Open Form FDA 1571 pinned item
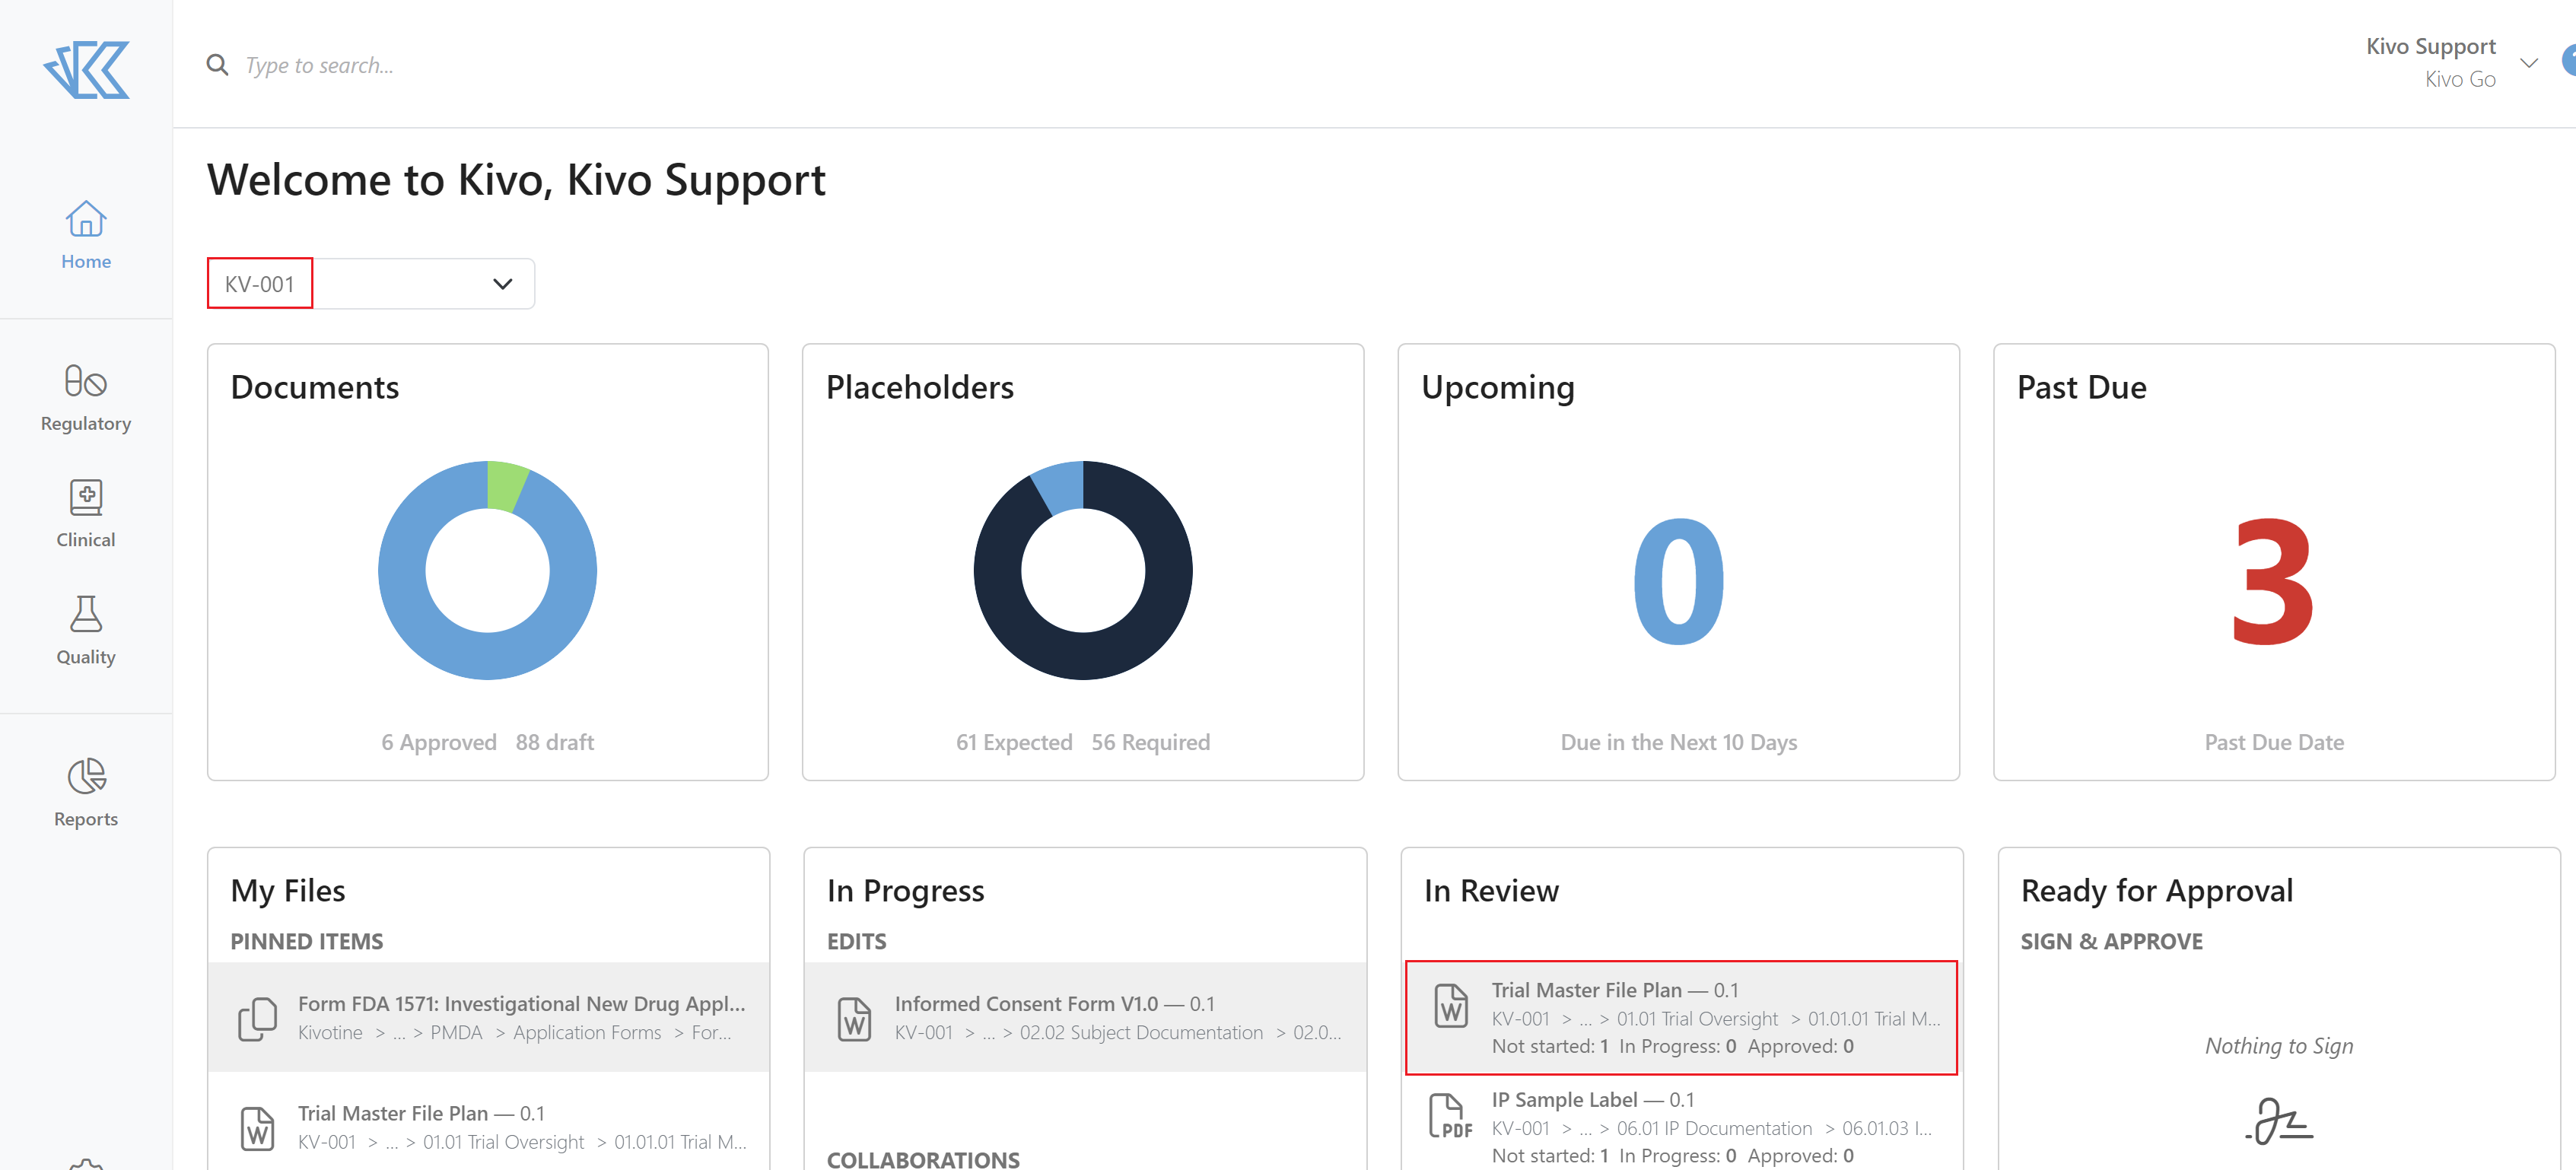The height and width of the screenshot is (1170, 2576). tap(489, 1018)
